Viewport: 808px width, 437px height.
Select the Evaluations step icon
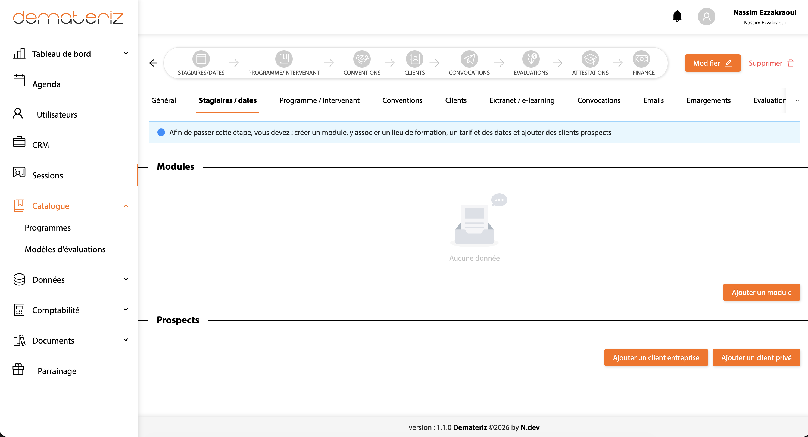click(531, 59)
